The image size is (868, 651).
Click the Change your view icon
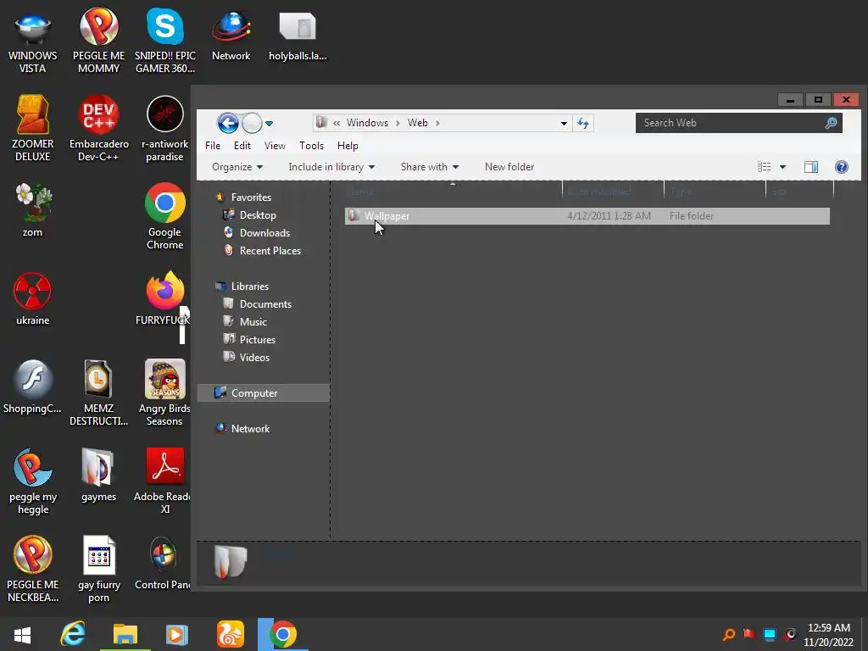(764, 167)
